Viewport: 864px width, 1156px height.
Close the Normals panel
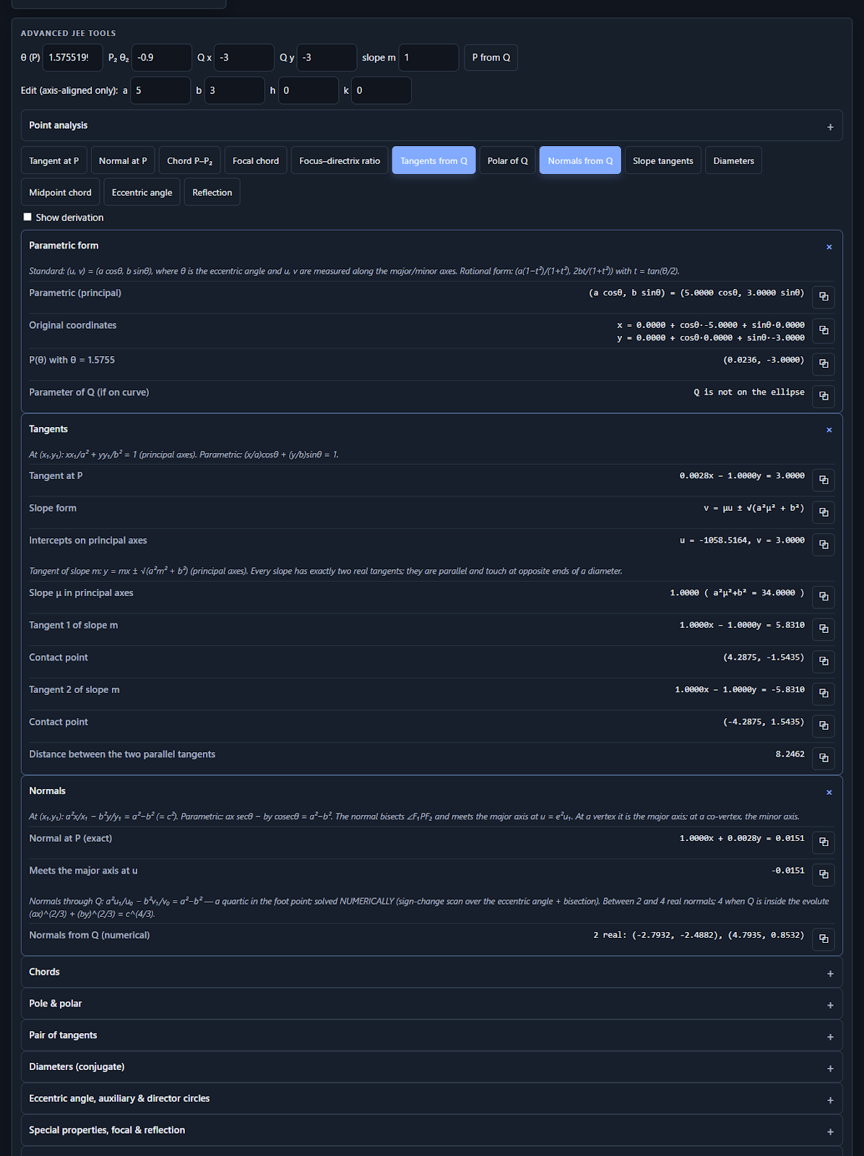coord(829,793)
